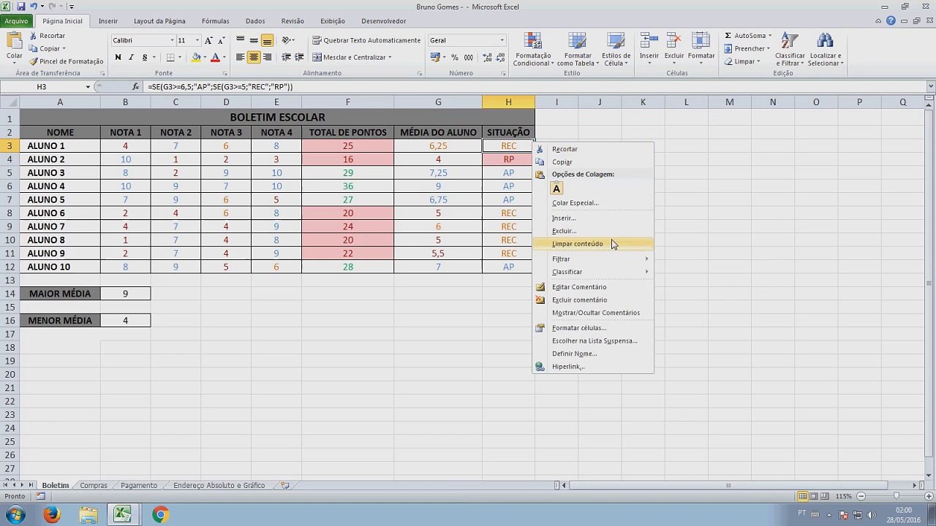Choose Limpar conteúdo in the context menu

point(593,244)
